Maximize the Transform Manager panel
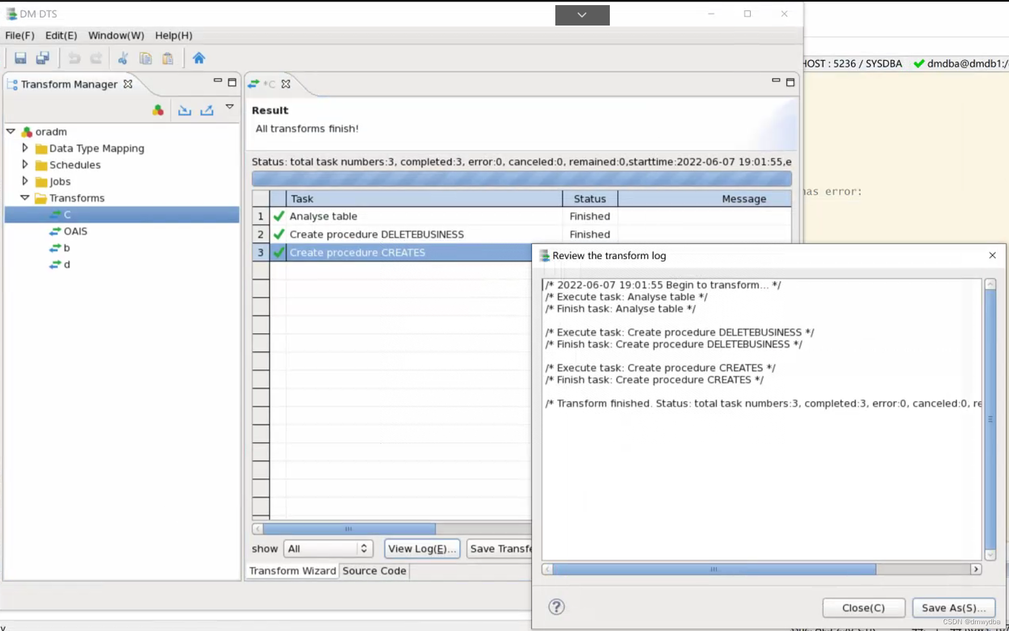 [x=232, y=82]
